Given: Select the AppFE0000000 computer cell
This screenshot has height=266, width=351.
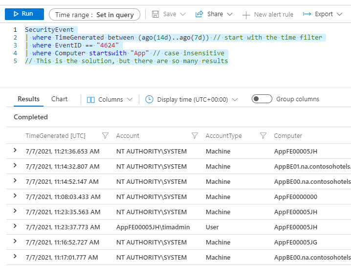Looking at the screenshot, I should click(296, 197).
